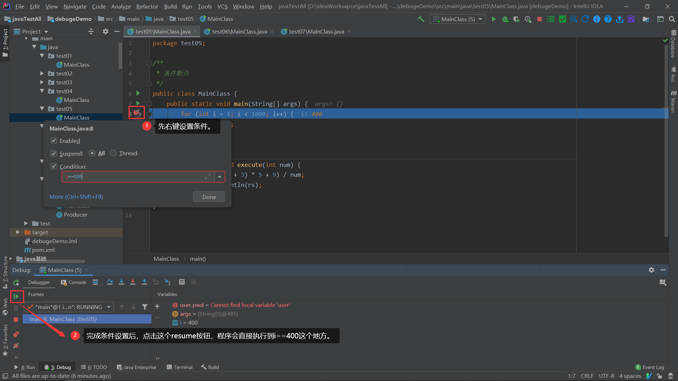
Task: Click the Build project hammer icon
Action: tap(421, 19)
